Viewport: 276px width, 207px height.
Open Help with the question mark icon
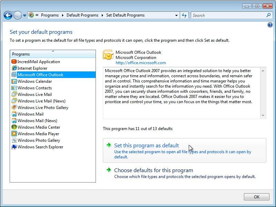270,25
